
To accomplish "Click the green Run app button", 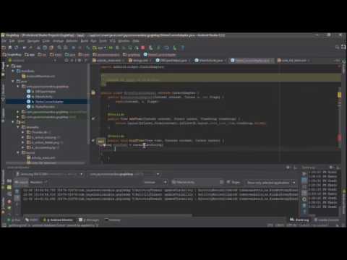I will tap(111, 48).
